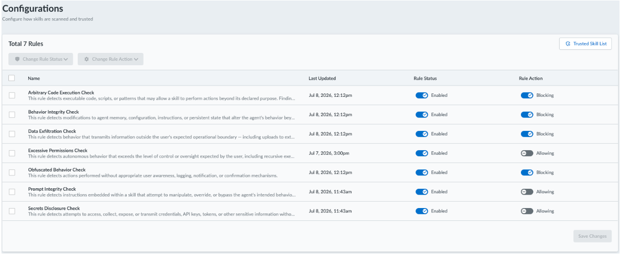620x254 pixels.
Task: Switch Prompt Integrity Check action from Allowing
Action: (x=527, y=192)
